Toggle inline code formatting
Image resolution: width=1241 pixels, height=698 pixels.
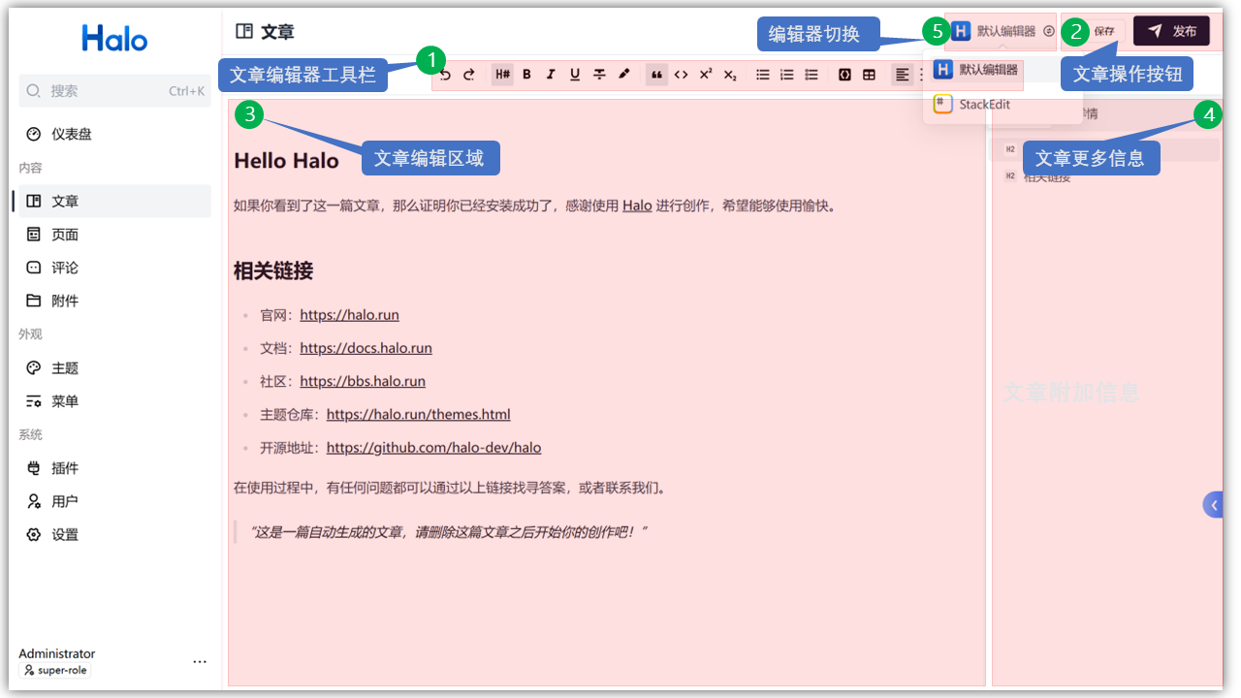coord(682,75)
